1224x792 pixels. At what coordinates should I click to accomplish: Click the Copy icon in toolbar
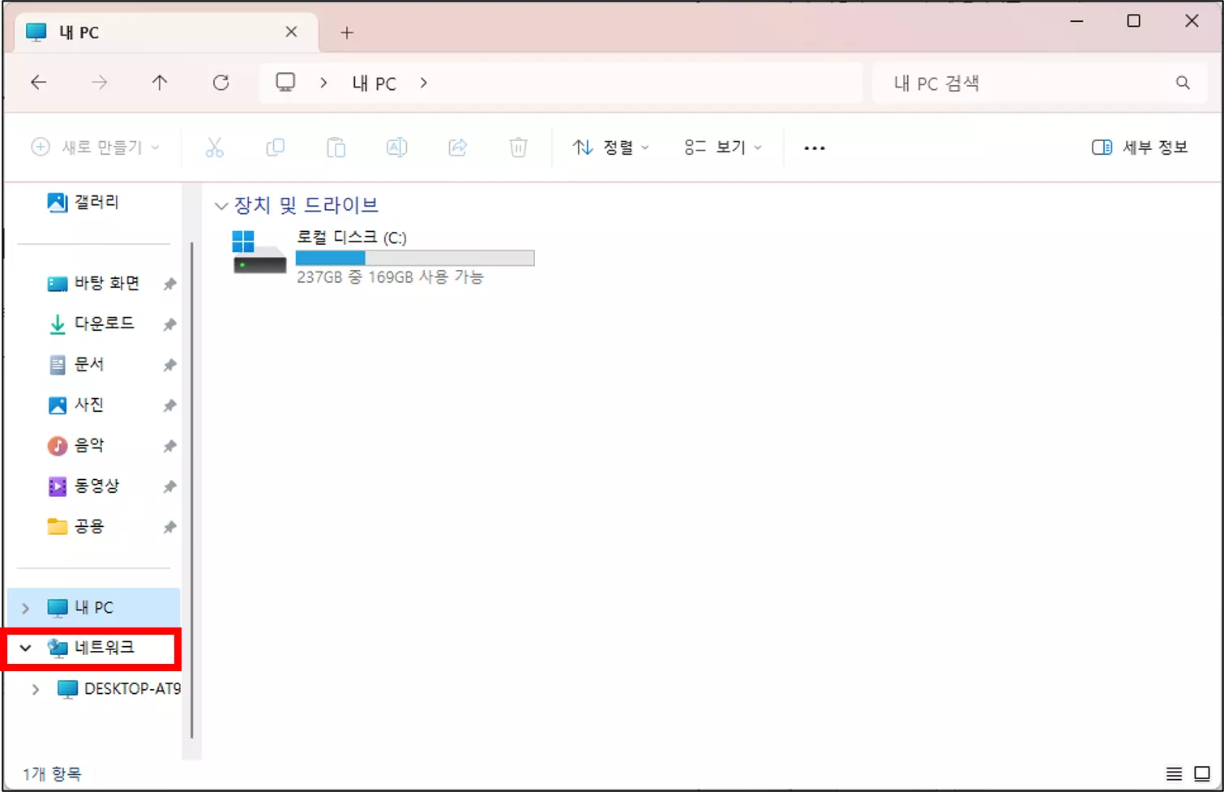(276, 148)
